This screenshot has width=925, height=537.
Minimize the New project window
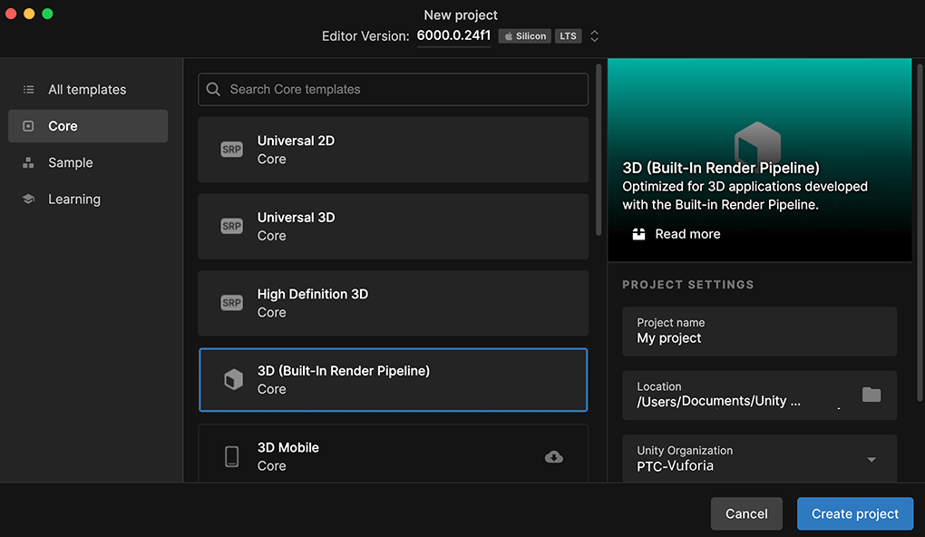[x=29, y=14]
